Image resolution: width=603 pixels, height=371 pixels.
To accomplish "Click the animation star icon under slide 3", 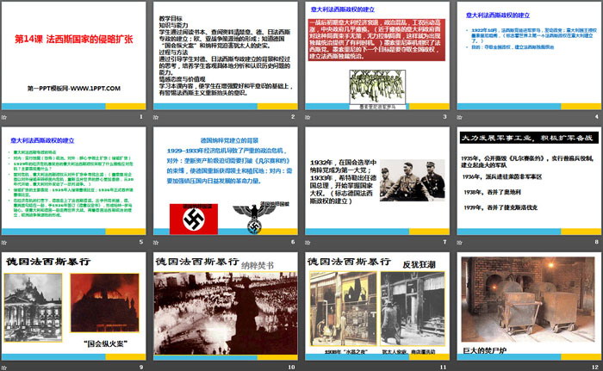I will [x=308, y=117].
